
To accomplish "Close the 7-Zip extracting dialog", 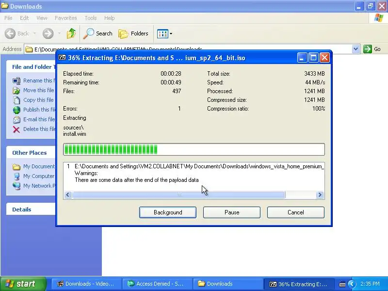I will [324, 58].
